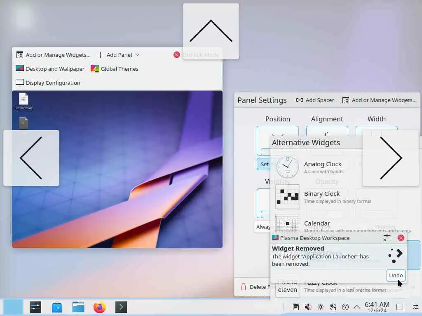Select the Fuzzy Clock 'eleven' widget icon
This screenshot has width=422, height=316.
coord(287,289)
